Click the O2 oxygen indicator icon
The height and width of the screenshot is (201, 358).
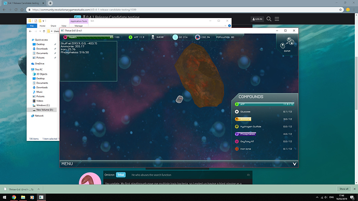[x=175, y=37]
